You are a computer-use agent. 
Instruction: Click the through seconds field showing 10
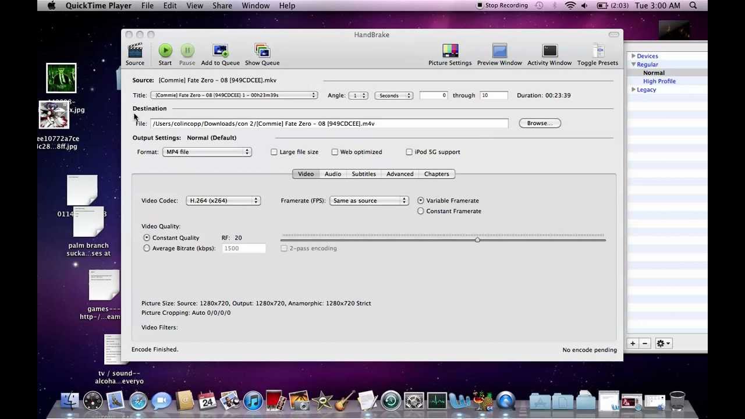pos(494,95)
